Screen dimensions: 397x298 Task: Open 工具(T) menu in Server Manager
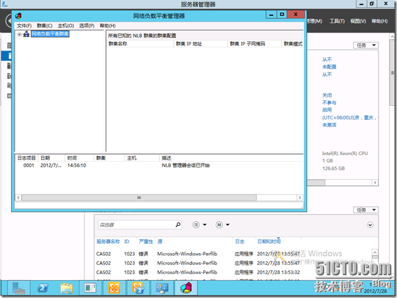click(337, 21)
